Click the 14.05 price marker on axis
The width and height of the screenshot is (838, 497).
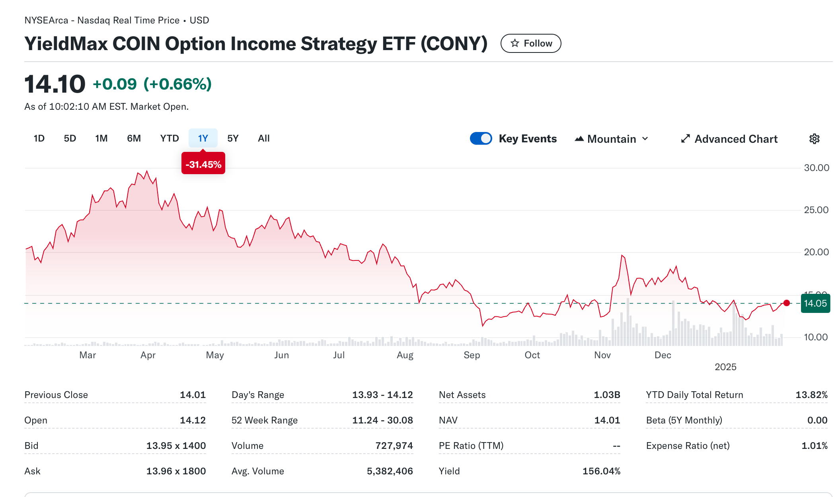(815, 303)
